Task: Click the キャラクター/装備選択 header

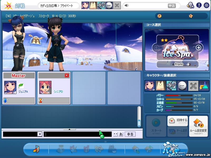Action: (161, 75)
